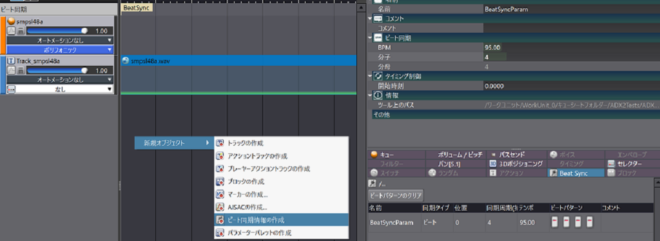Click the BPM field showing 95.00

coord(572,47)
